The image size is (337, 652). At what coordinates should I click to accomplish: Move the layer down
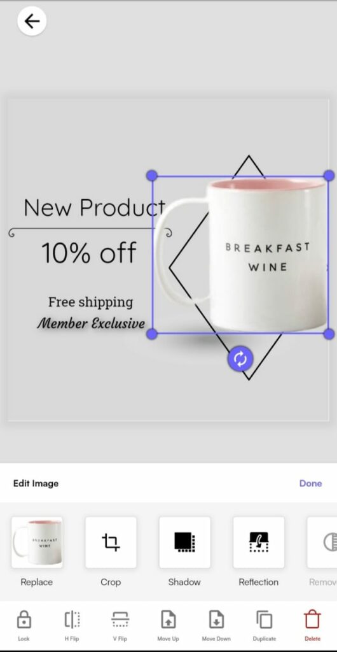click(x=216, y=625)
